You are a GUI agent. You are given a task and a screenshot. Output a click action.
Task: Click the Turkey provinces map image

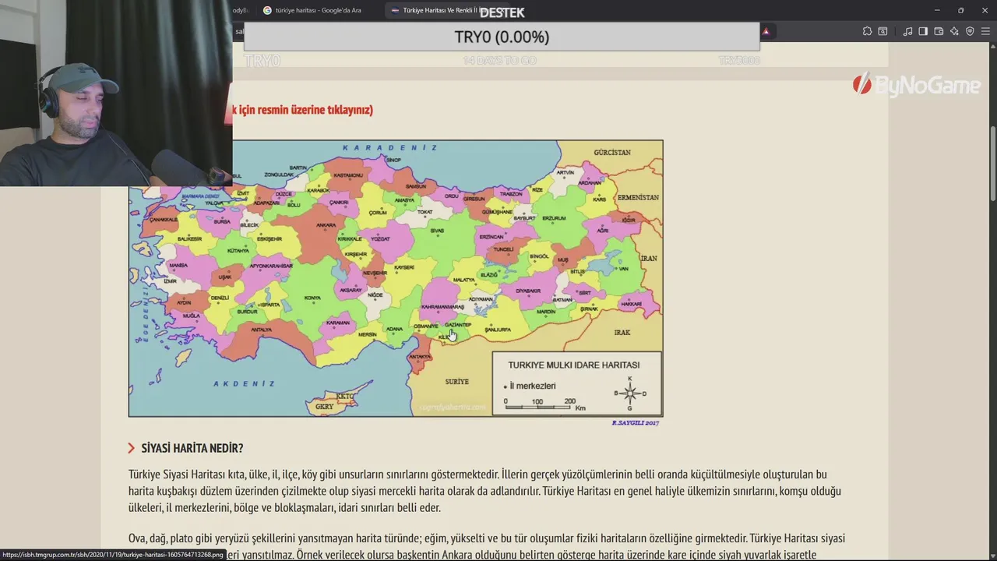pos(396,278)
